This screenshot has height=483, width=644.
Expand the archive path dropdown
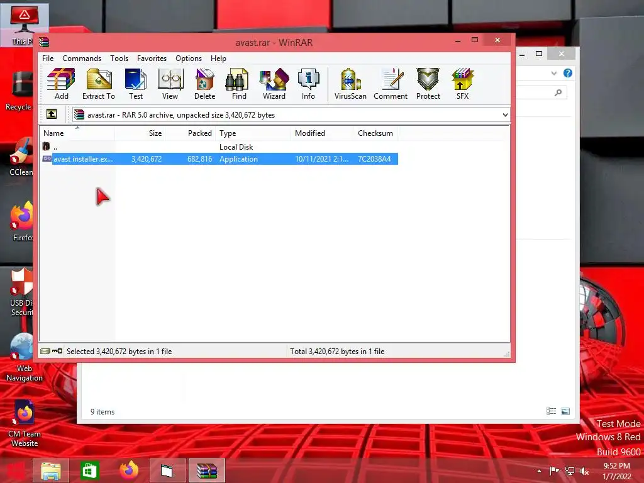pyautogui.click(x=505, y=115)
